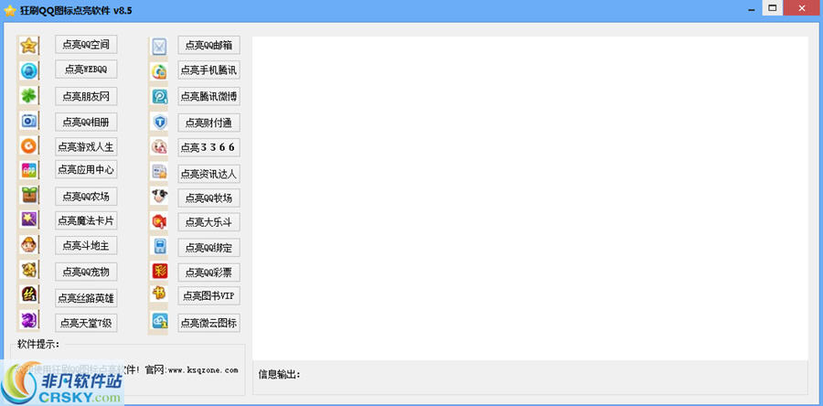Click the WEBQQ blue globe icon

(29, 70)
